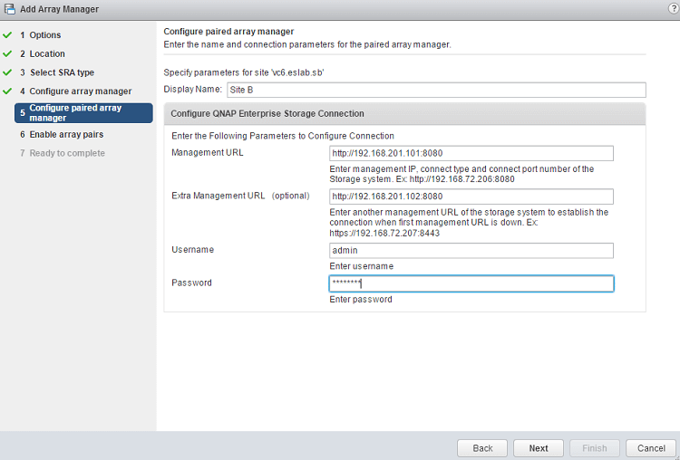Open step 2 Location
This screenshot has width=680, height=460.
46,54
